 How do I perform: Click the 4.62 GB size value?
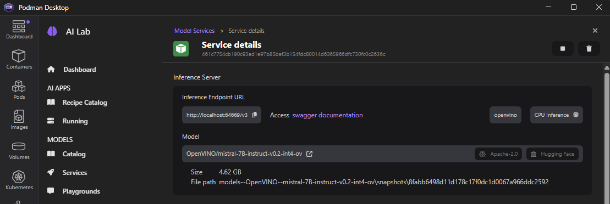(x=230, y=172)
